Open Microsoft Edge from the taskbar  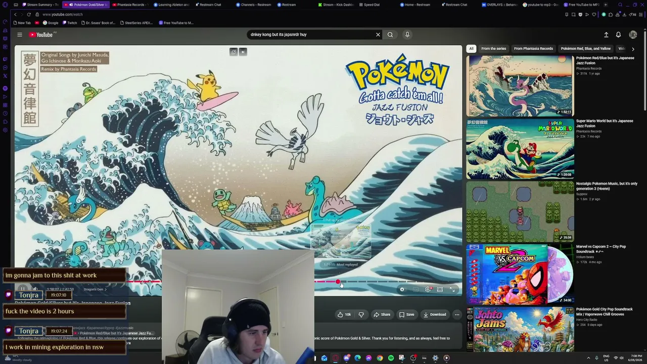pos(357,358)
